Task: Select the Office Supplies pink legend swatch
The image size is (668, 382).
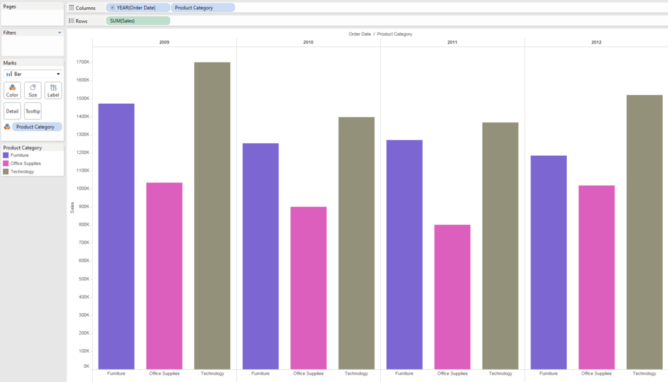Action: coord(6,164)
